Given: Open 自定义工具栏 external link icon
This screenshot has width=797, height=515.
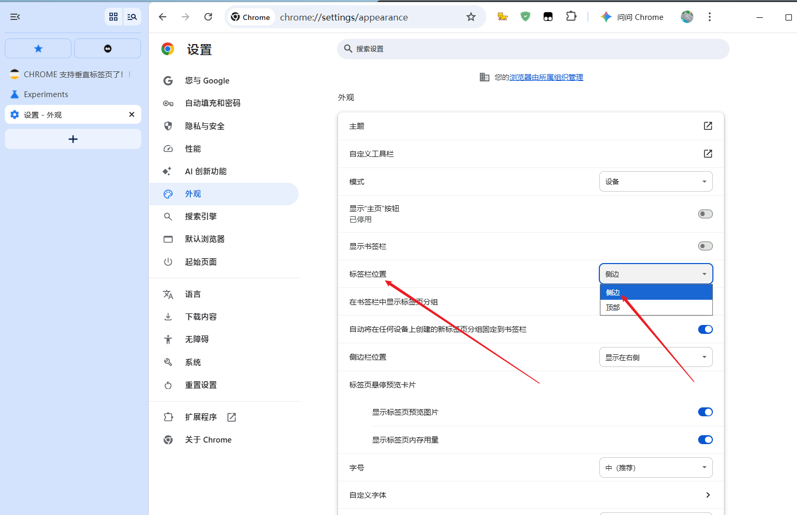Looking at the screenshot, I should (x=708, y=154).
